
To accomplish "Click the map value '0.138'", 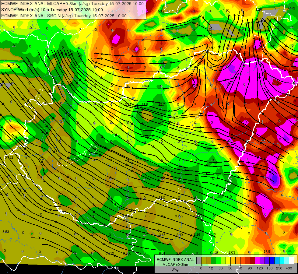I will (x=214, y=253).
